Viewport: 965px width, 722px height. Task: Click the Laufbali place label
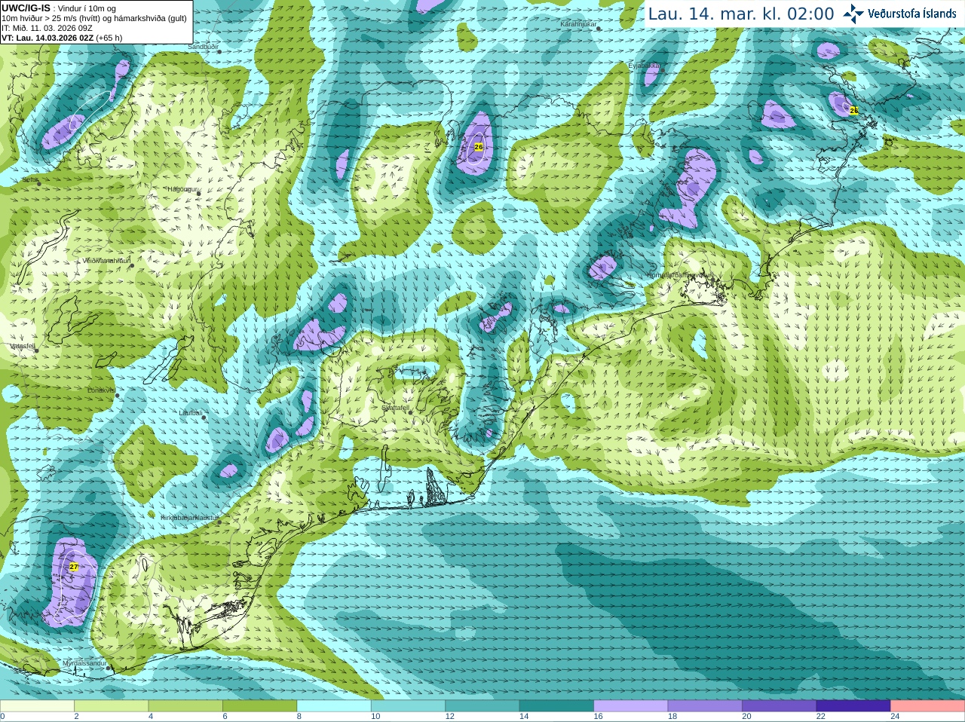point(190,413)
